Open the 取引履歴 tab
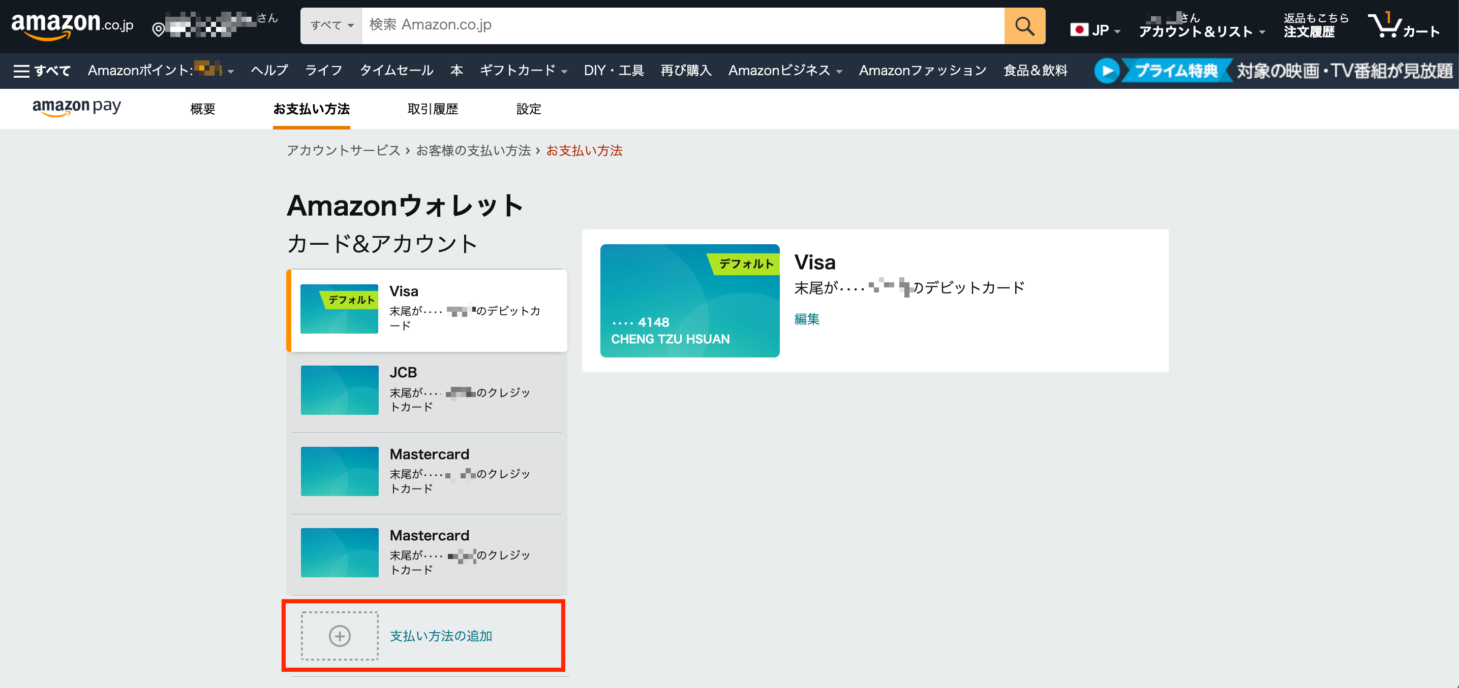 coord(433,109)
